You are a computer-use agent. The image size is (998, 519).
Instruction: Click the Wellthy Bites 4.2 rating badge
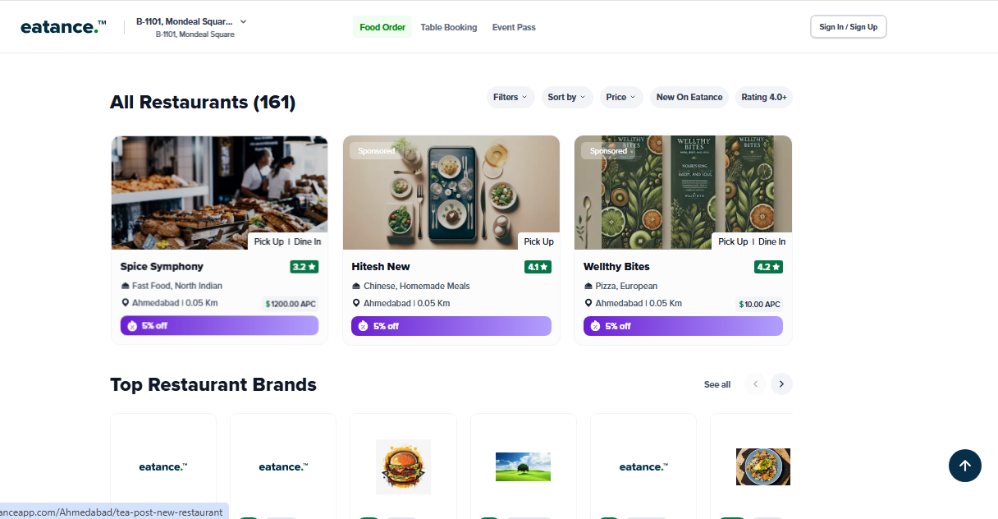[x=768, y=267]
